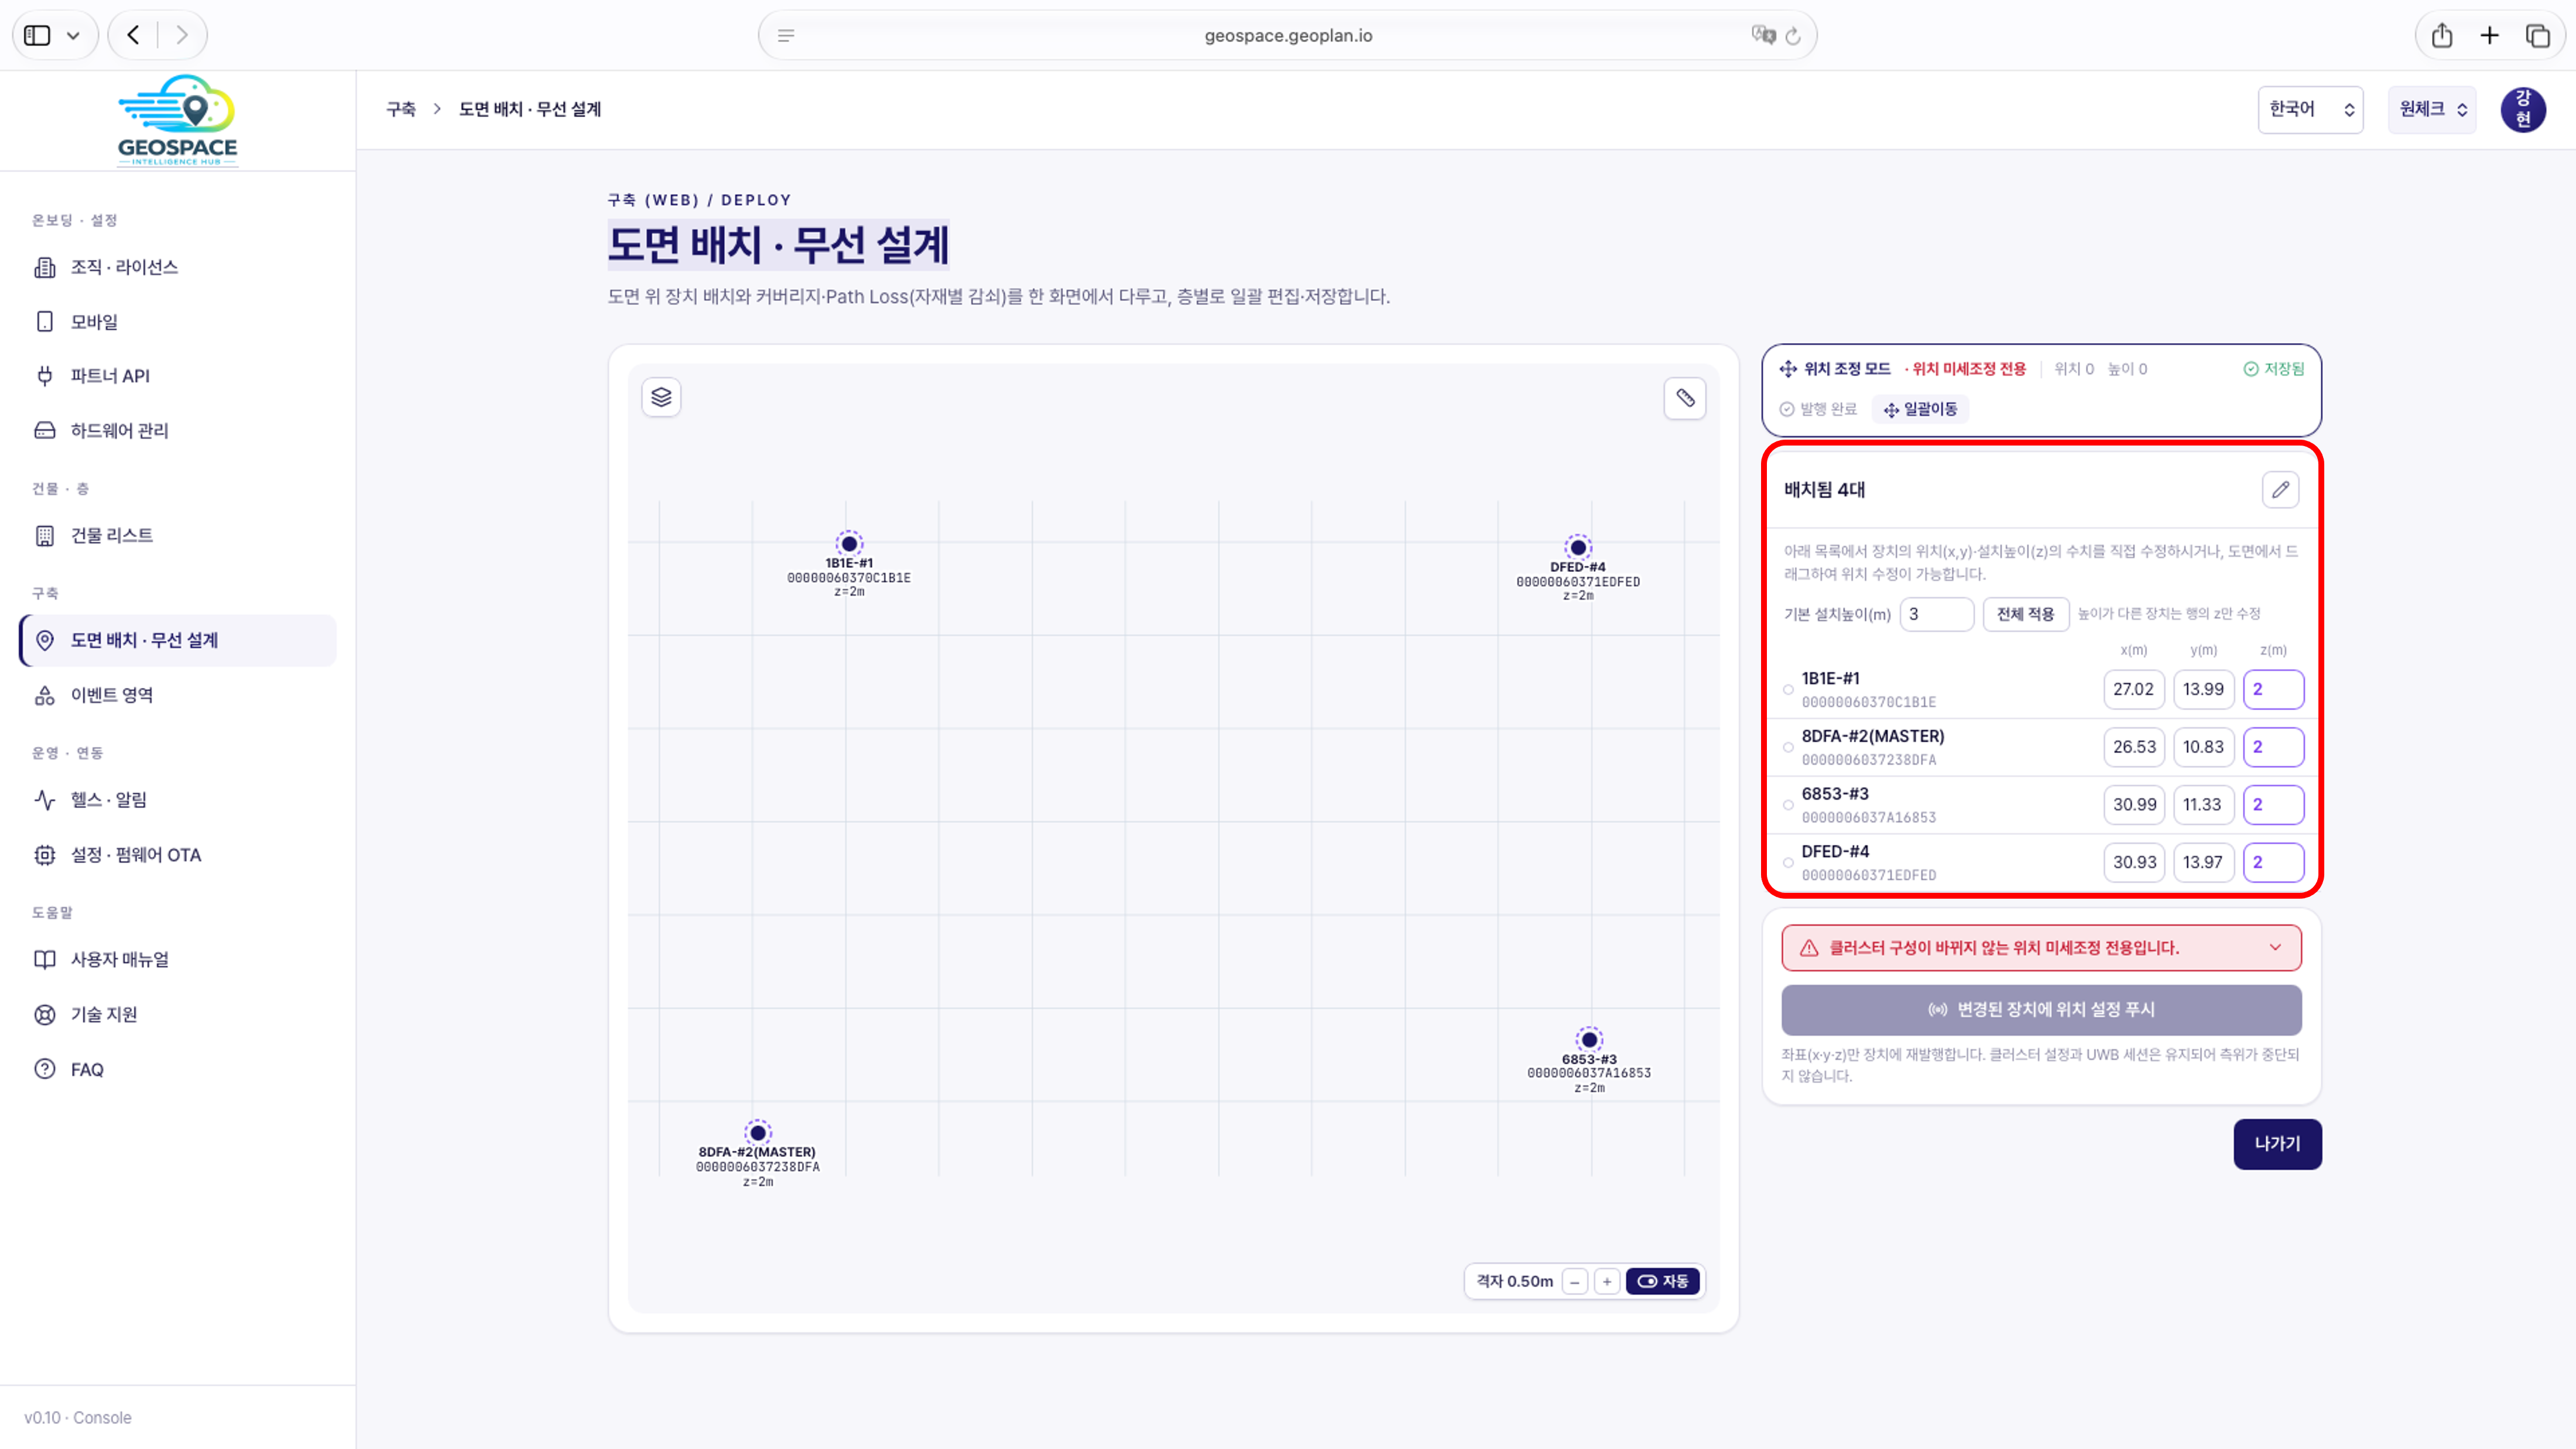Click the pencil edit icon beside 배치됨 4대
This screenshot has height=1449, width=2576.
pyautogui.click(x=2280, y=490)
